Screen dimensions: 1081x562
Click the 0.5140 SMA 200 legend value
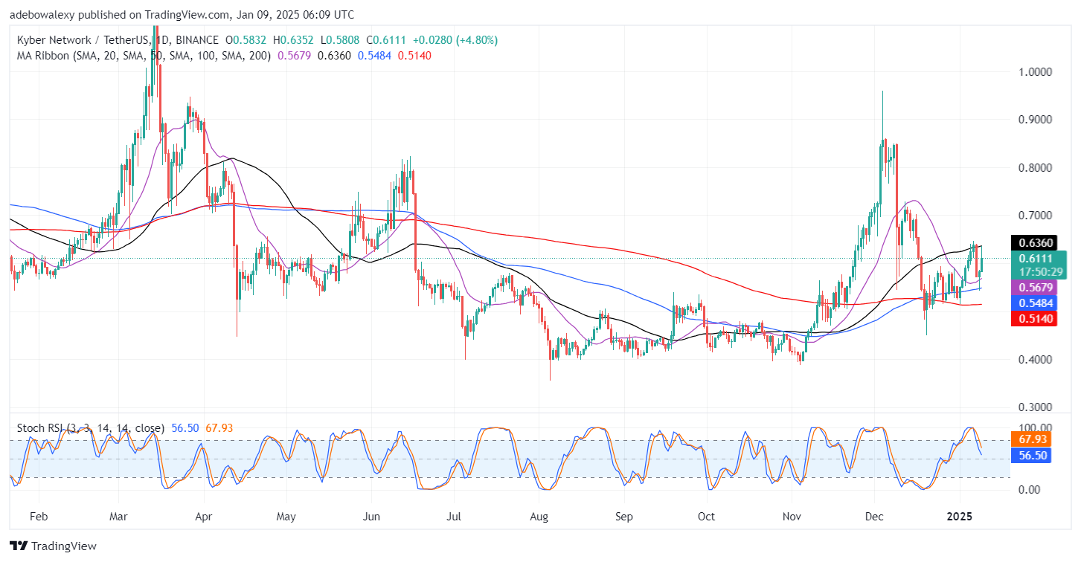(x=414, y=56)
